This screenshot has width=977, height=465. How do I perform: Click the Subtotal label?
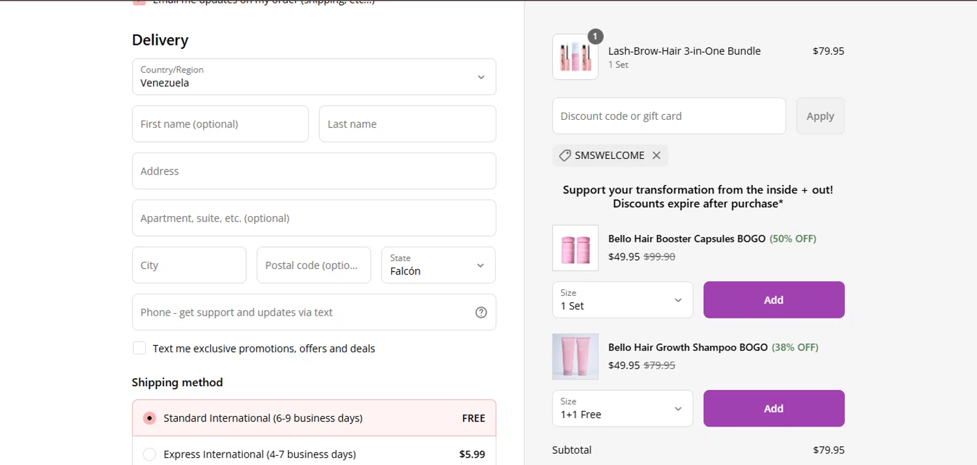572,450
